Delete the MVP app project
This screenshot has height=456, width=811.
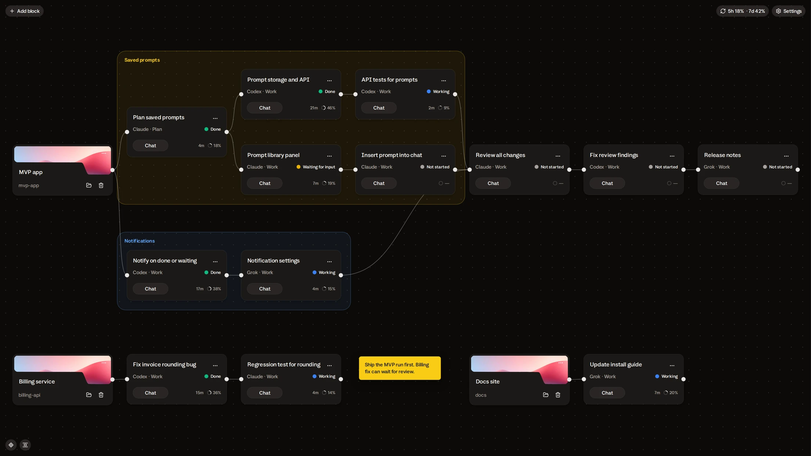point(101,185)
